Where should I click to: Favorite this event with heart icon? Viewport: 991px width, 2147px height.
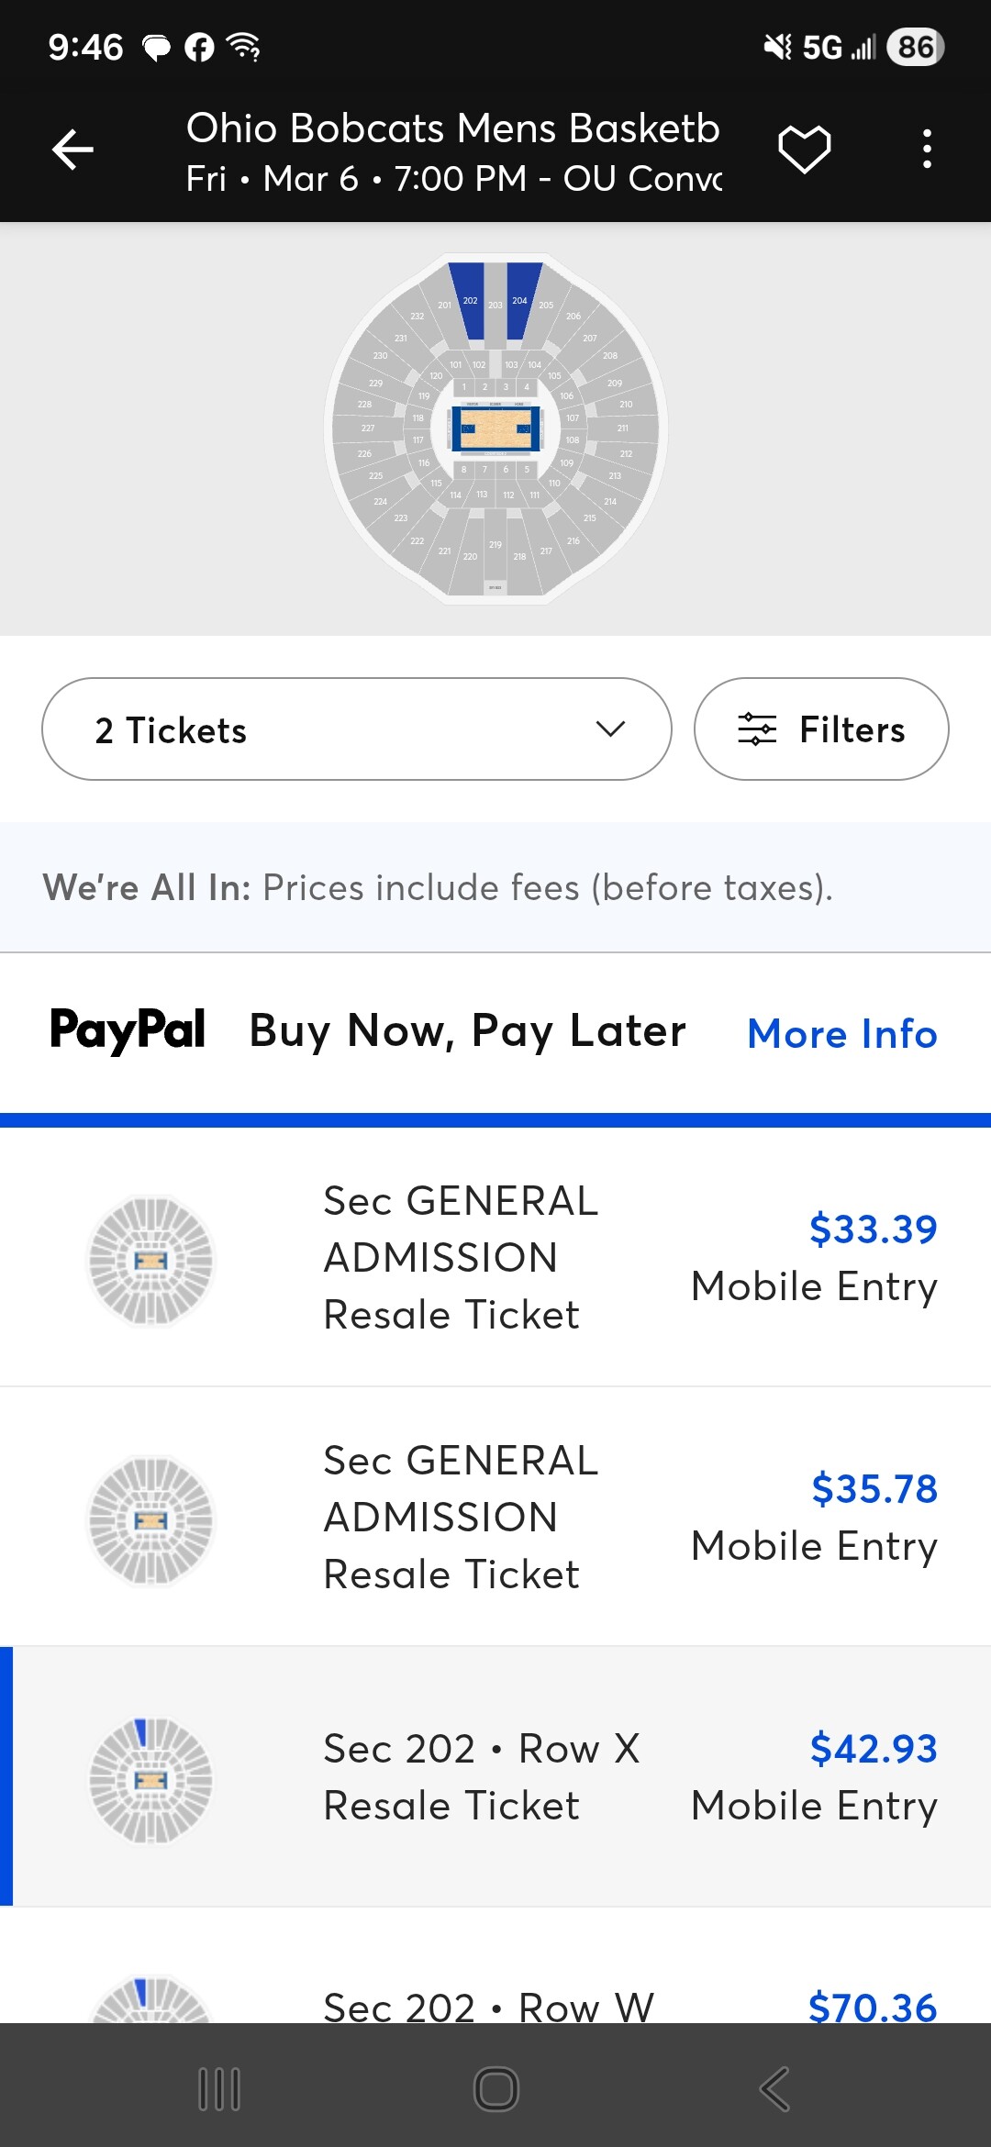(x=804, y=150)
